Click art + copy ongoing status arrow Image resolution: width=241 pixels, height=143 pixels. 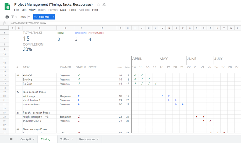tap(79, 96)
